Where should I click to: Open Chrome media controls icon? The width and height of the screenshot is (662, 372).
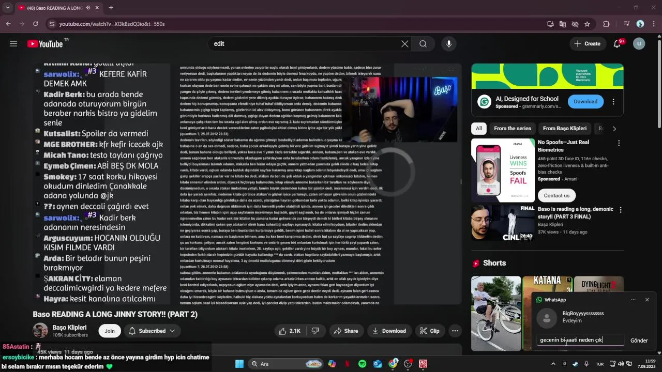626,24
